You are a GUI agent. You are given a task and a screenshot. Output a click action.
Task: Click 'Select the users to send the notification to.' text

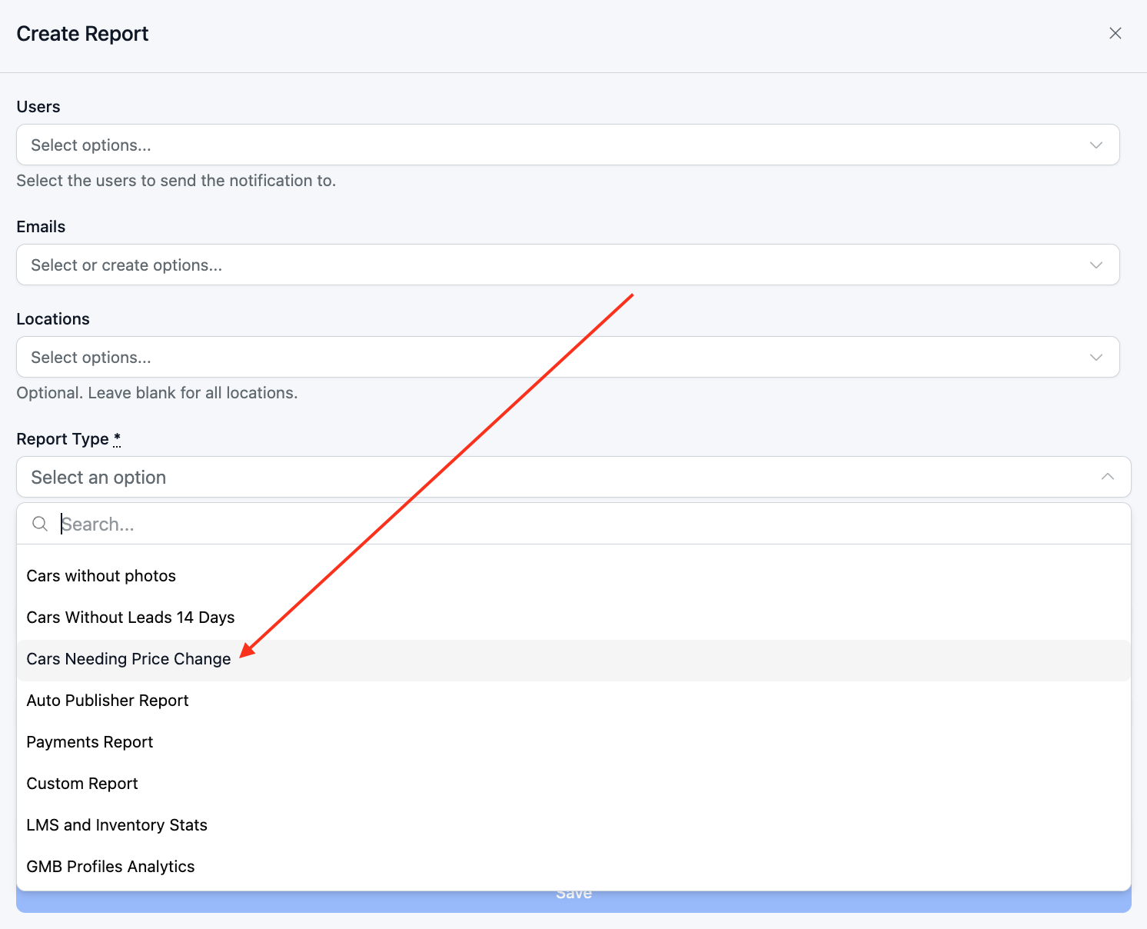(x=176, y=181)
